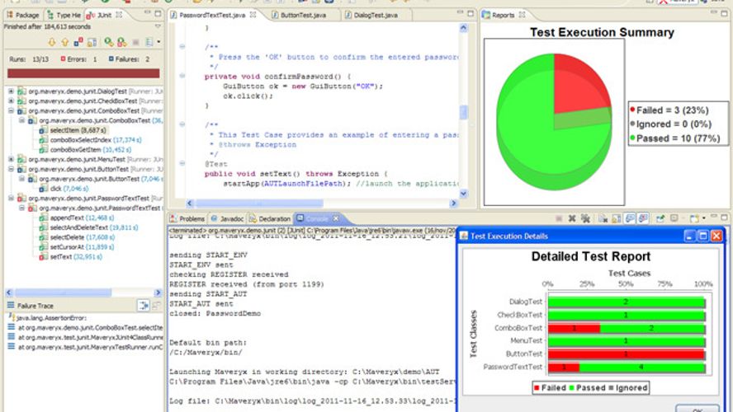Screen dimensions: 733x412
Task: Click the Previous Failed Test arrow icon
Action: coord(65,42)
